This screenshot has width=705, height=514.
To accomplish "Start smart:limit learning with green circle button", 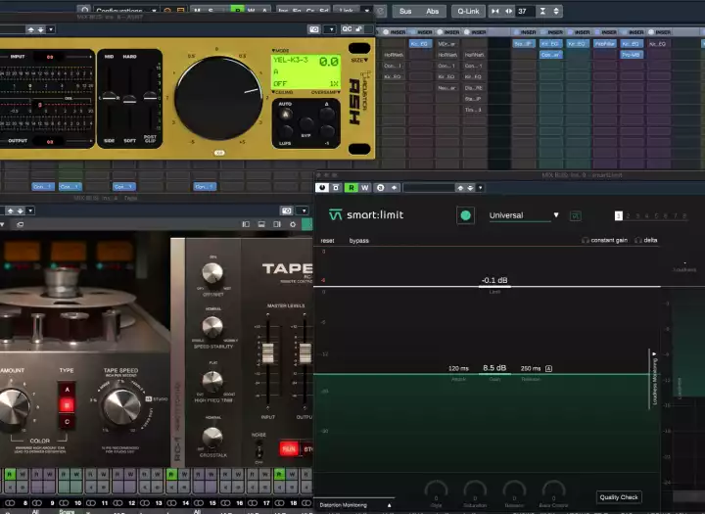I will pos(465,215).
